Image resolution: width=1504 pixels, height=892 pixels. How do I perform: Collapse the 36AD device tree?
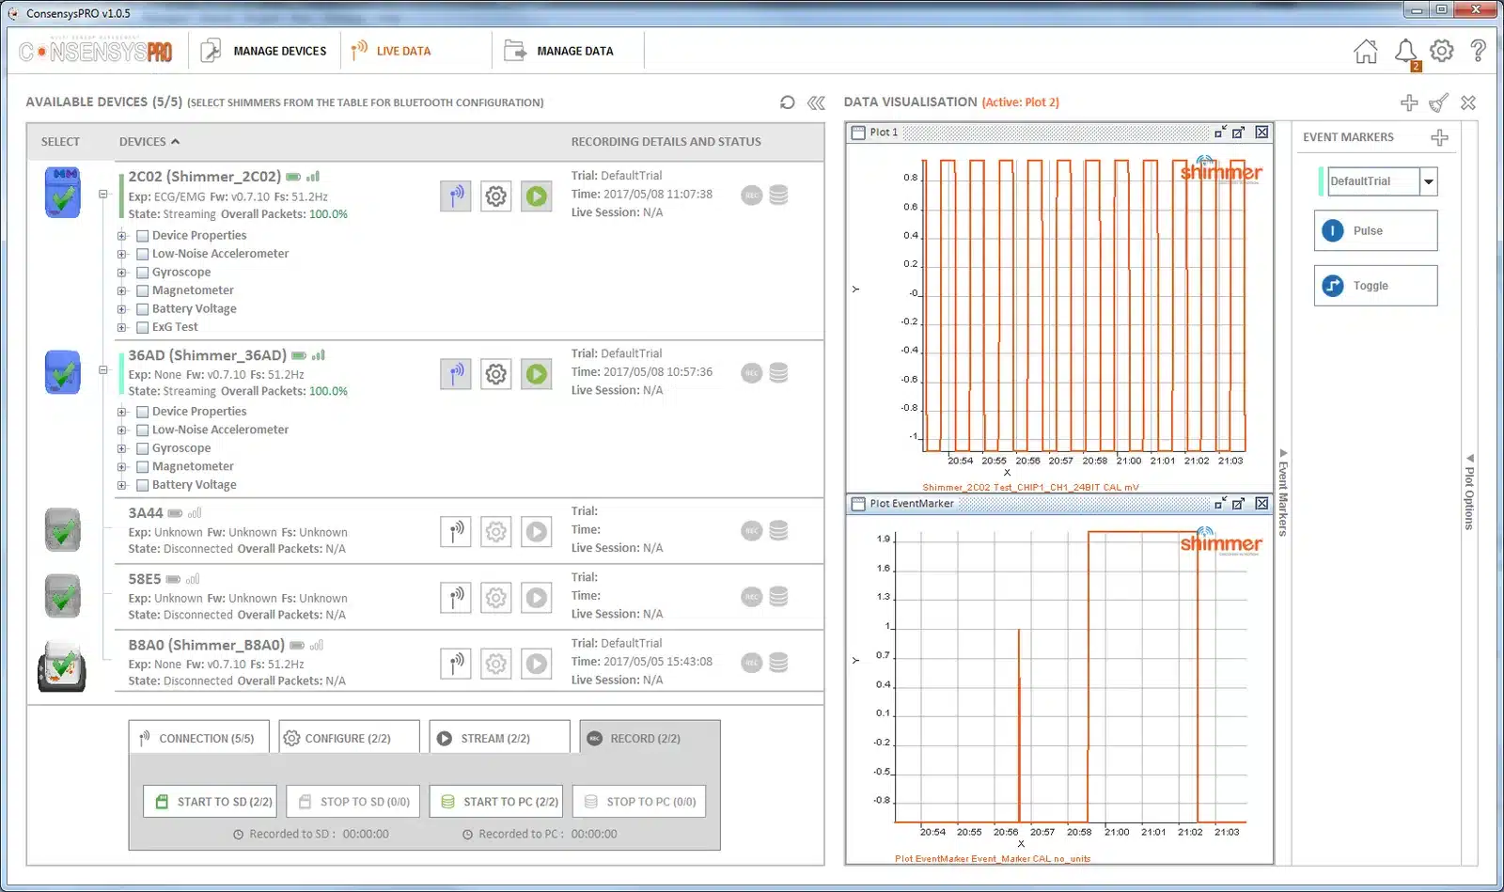[103, 370]
